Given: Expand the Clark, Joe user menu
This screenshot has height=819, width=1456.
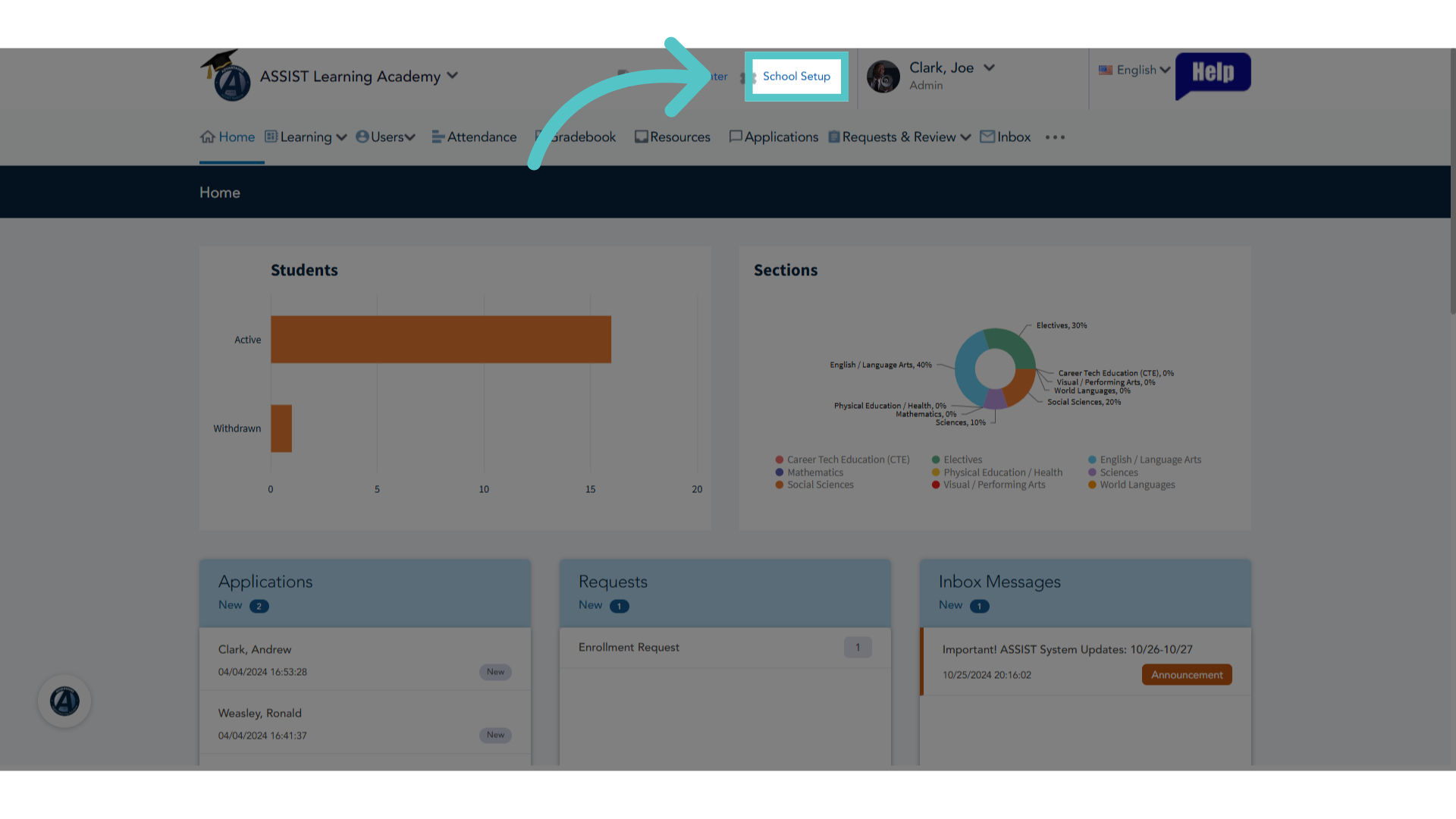Looking at the screenshot, I should click(x=989, y=67).
